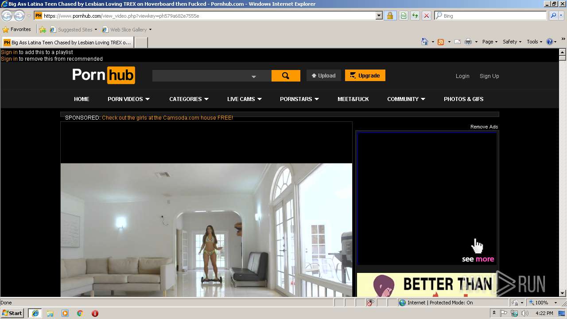This screenshot has height=319, width=567.
Task: Click the Read Mail envelope icon
Action: click(x=458, y=42)
